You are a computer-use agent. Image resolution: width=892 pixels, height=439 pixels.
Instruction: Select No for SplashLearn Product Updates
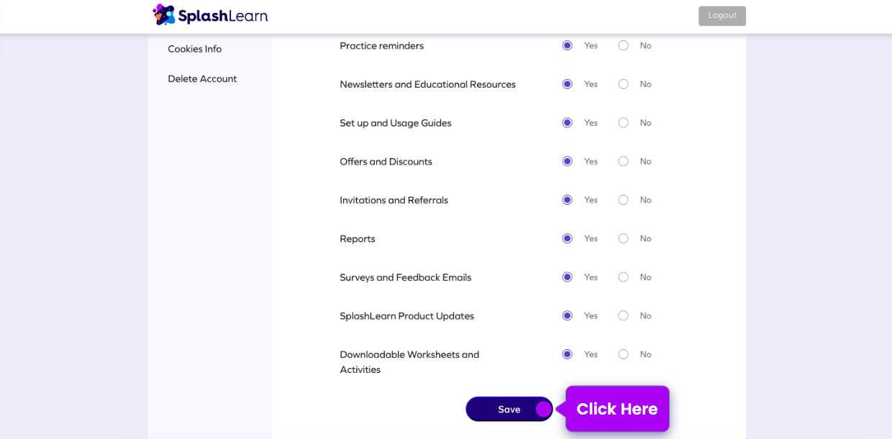tap(623, 315)
